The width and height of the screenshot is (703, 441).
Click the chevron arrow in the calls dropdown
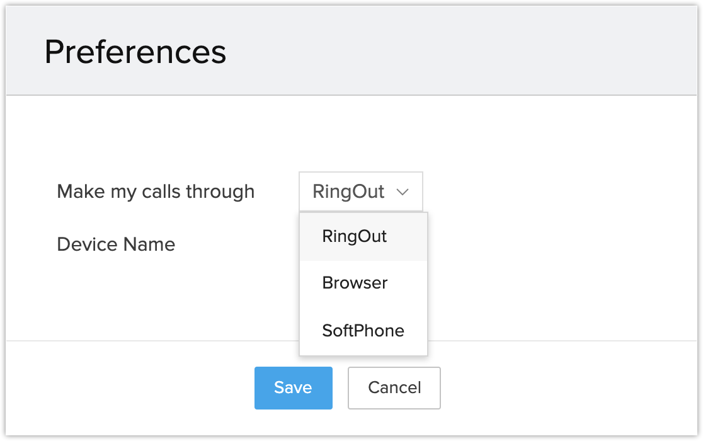point(403,192)
